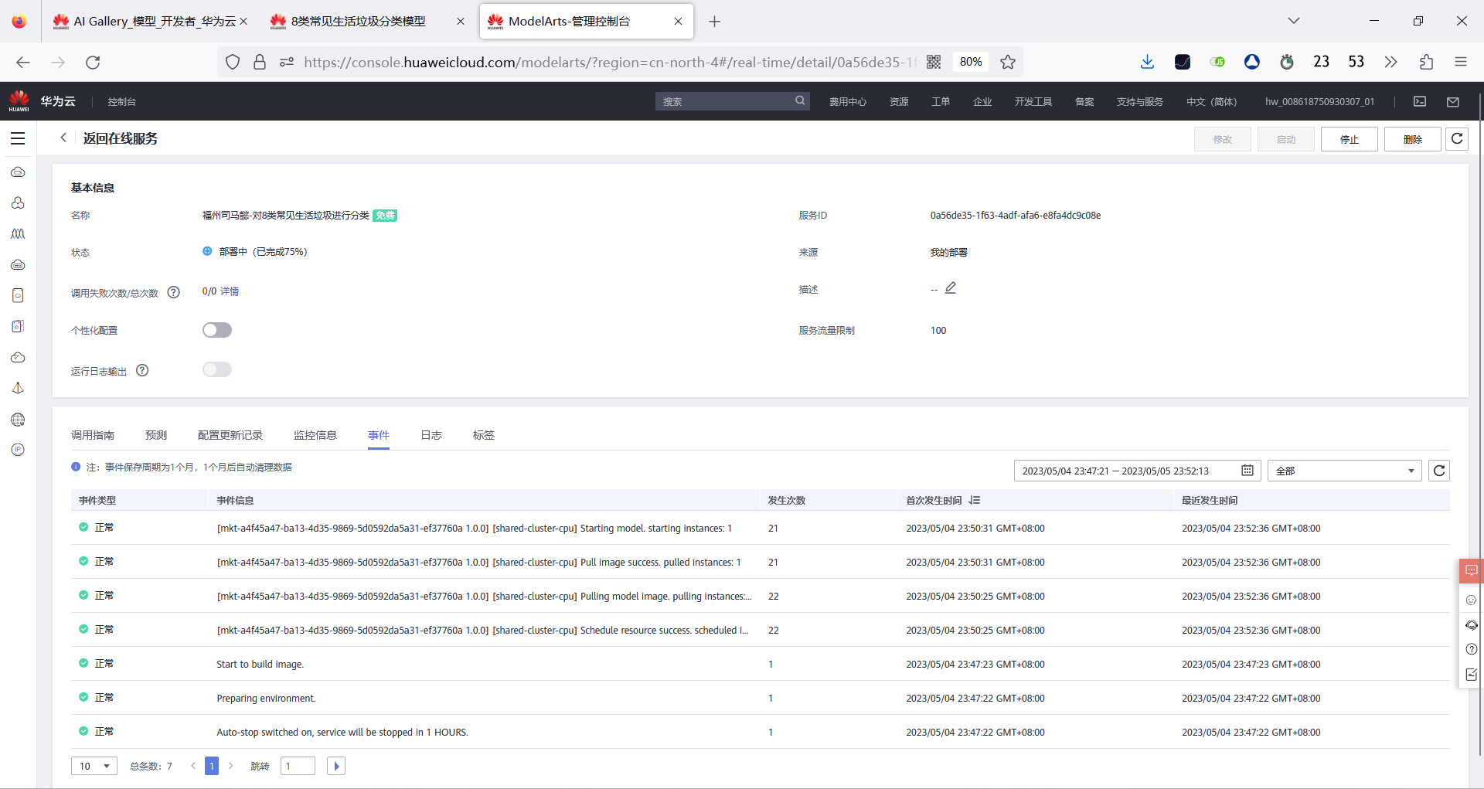Click 控制台 link in the header
The width and height of the screenshot is (1484, 789).
click(x=122, y=101)
